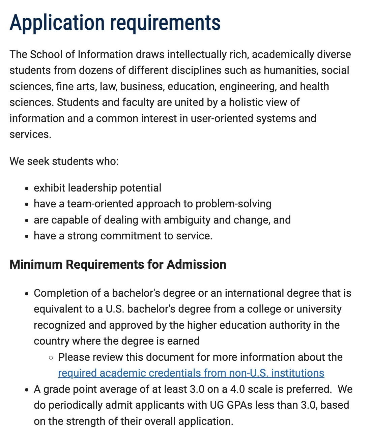The width and height of the screenshot is (371, 439).
Task: Click the "Minimum Requirements for Admission" subheading
Action: pos(118,265)
